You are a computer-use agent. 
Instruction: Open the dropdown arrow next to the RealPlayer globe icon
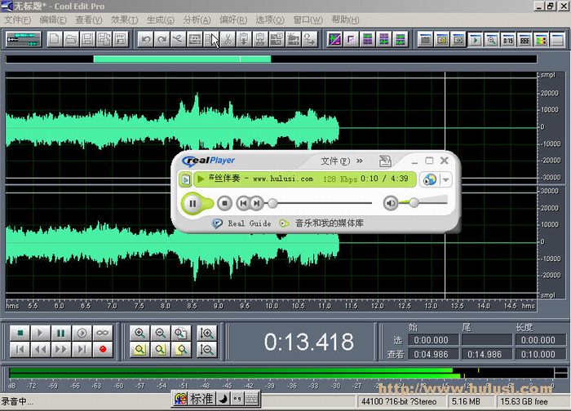[445, 179]
